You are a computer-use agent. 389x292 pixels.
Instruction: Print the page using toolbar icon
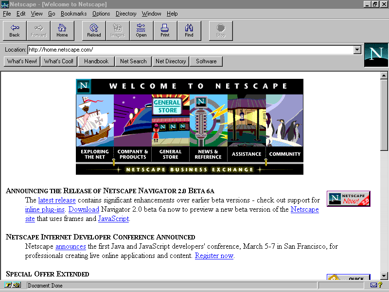[x=165, y=31]
